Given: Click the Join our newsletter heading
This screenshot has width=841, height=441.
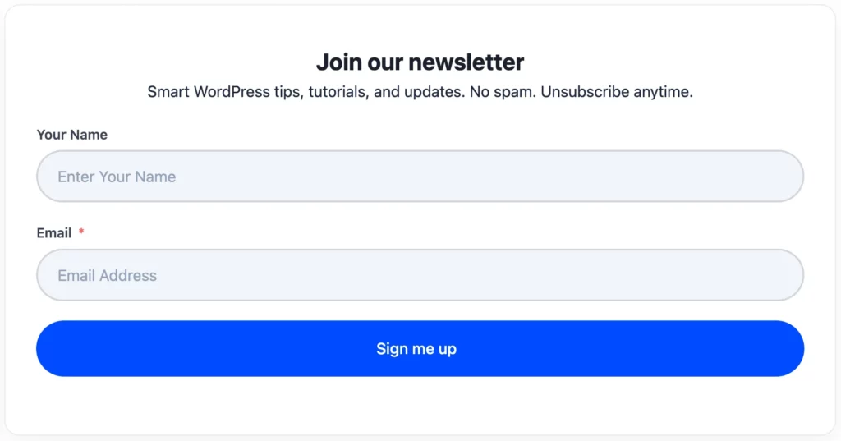Looking at the screenshot, I should (x=420, y=62).
